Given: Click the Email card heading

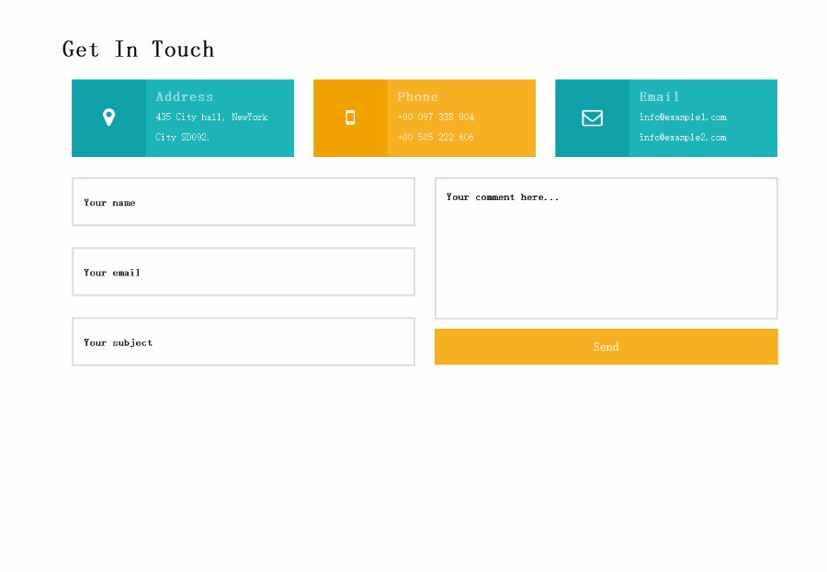Looking at the screenshot, I should pos(659,97).
